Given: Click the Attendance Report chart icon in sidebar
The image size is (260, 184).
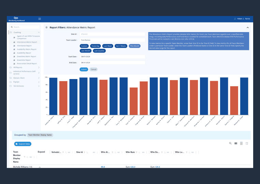Looking at the screenshot, I should 14,46.
